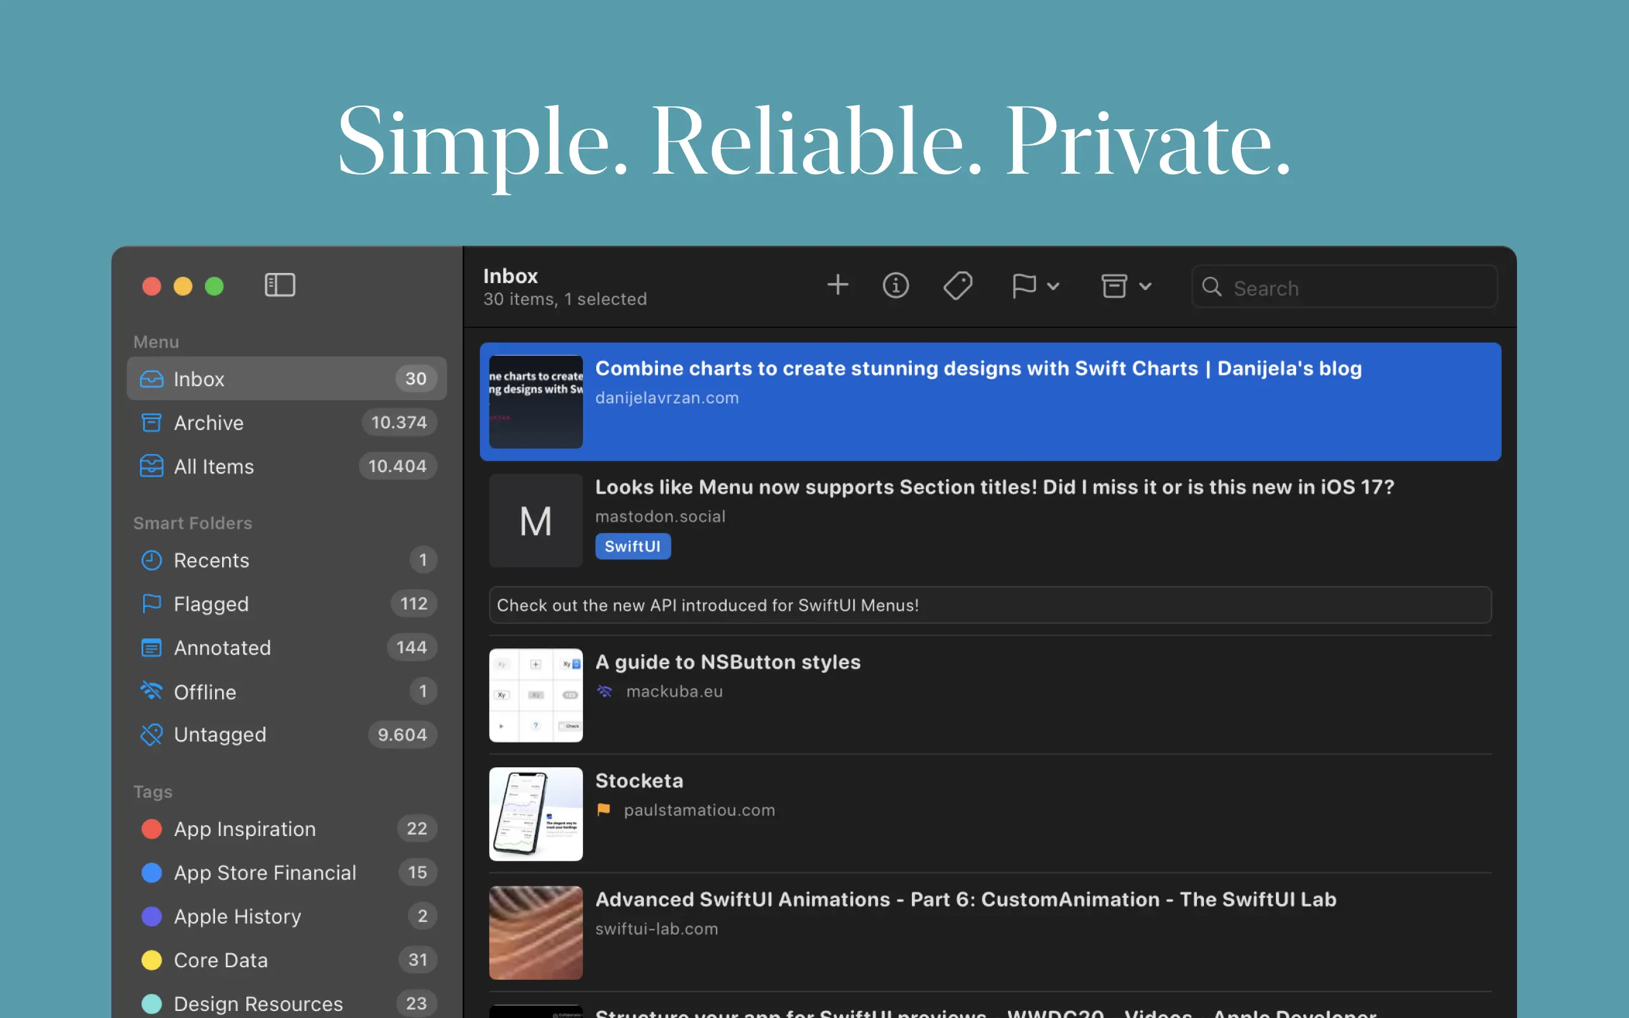Open the archive dropdown chevron
1629x1018 pixels.
(x=1145, y=286)
